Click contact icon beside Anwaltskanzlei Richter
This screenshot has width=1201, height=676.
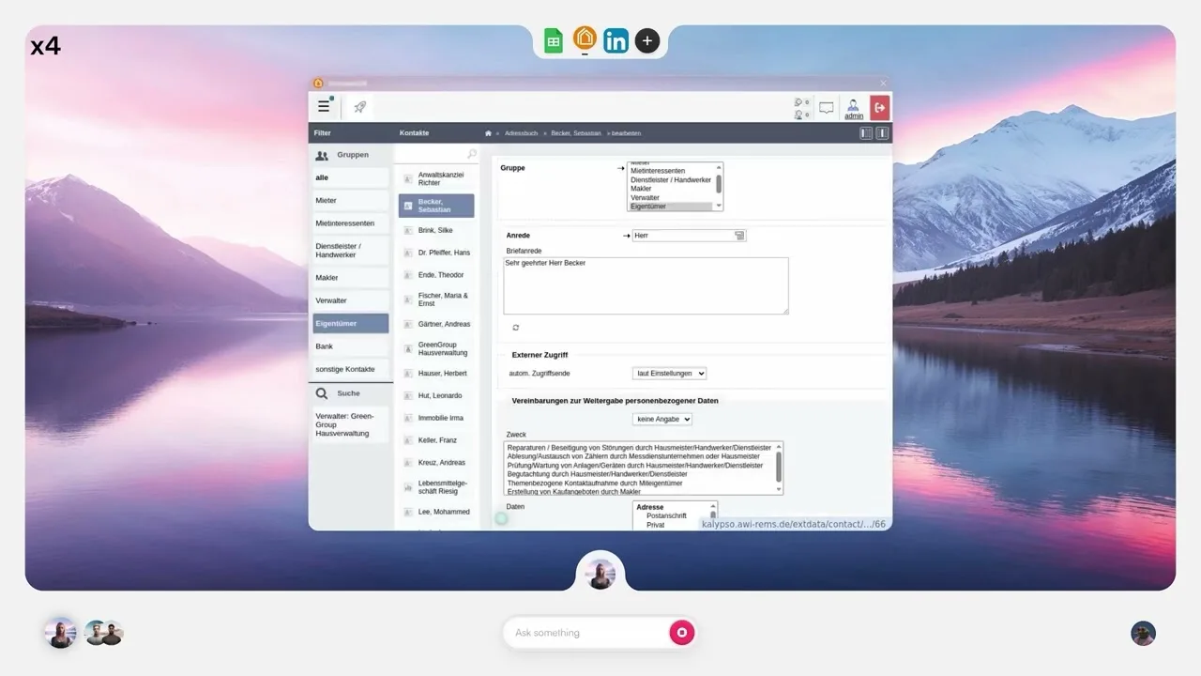(408, 178)
